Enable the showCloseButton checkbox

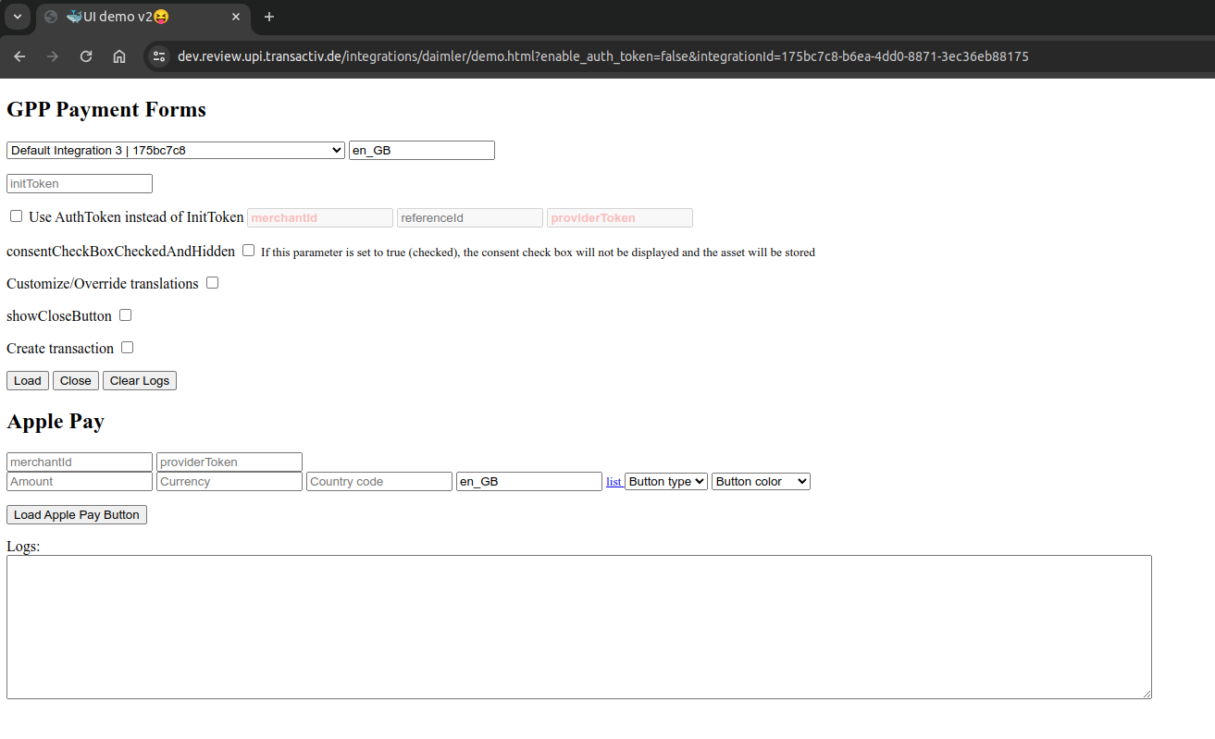125,315
